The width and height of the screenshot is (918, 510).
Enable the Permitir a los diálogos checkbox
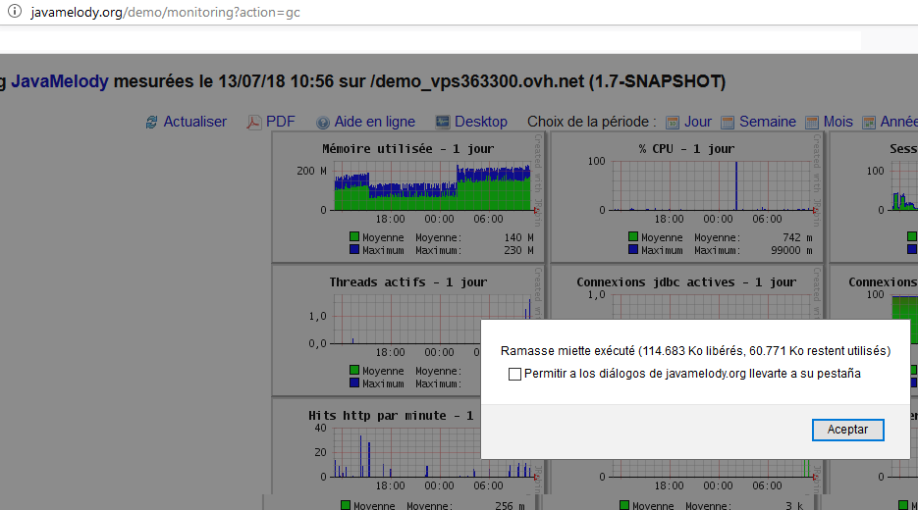pos(514,374)
